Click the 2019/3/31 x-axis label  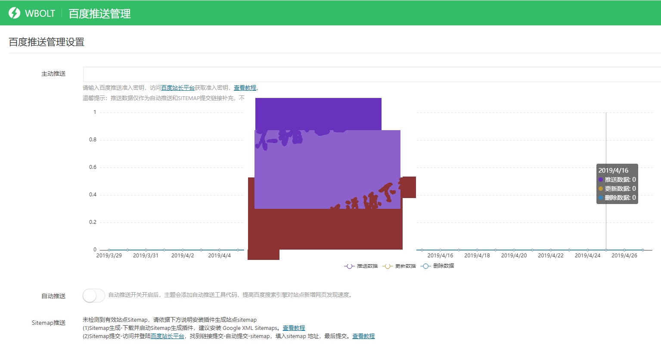pos(146,256)
